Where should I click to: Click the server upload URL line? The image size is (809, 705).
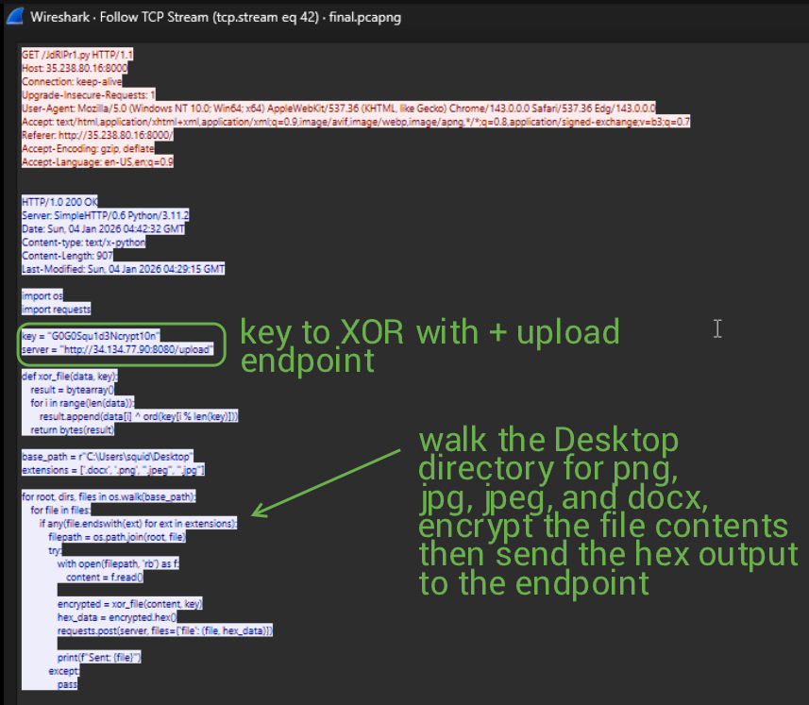[118, 349]
